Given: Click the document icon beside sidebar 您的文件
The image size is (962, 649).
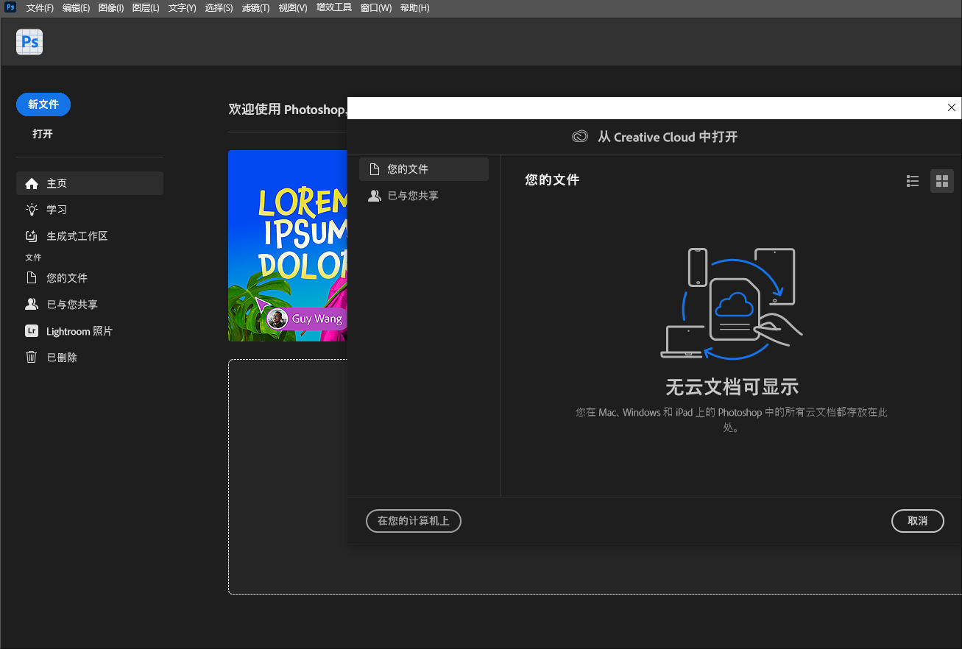Looking at the screenshot, I should coord(31,278).
